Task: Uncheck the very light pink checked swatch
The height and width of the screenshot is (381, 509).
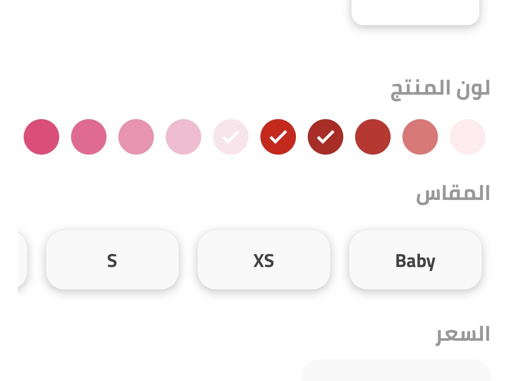Action: tap(231, 137)
